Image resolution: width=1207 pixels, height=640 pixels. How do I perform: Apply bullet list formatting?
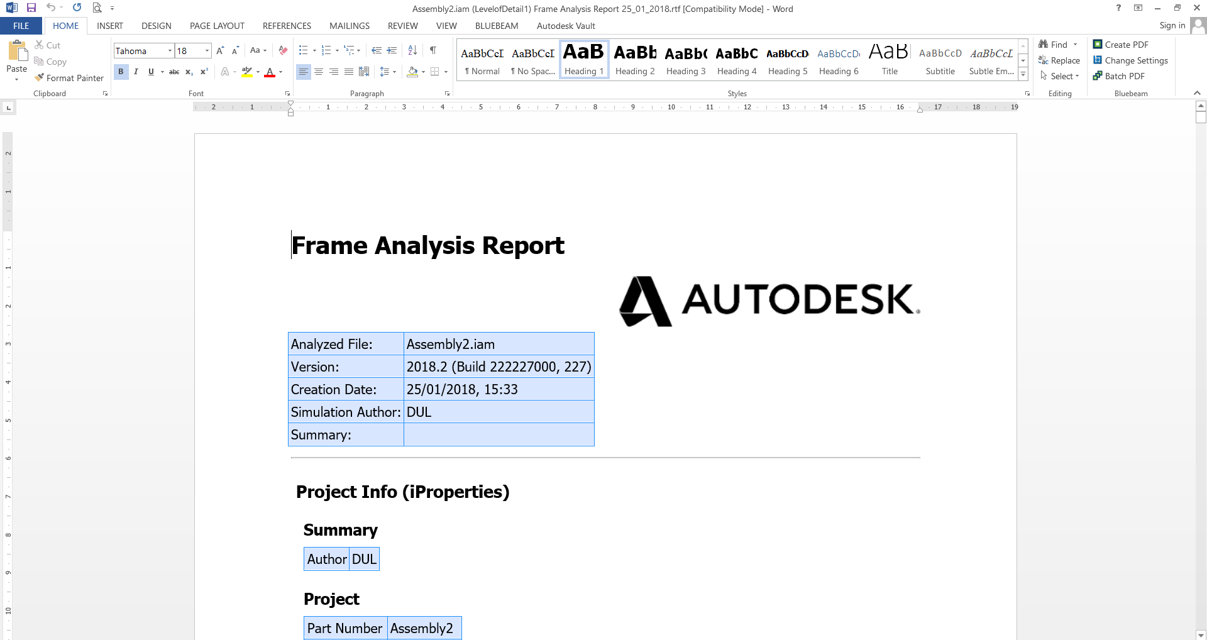[302, 50]
